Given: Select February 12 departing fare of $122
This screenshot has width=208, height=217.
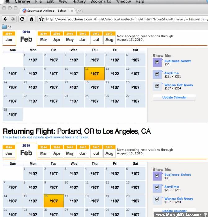Looking at the screenshot, I should pyautogui.click(x=115, y=73).
